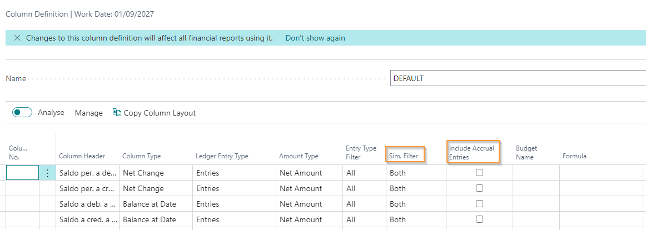Image resolution: width=646 pixels, height=230 pixels.
Task: Click Formula cell in Saldo per. a de... row
Action: coord(601,173)
